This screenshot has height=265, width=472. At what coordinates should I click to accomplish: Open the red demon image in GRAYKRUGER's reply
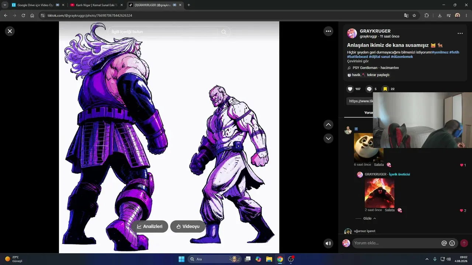point(379,193)
